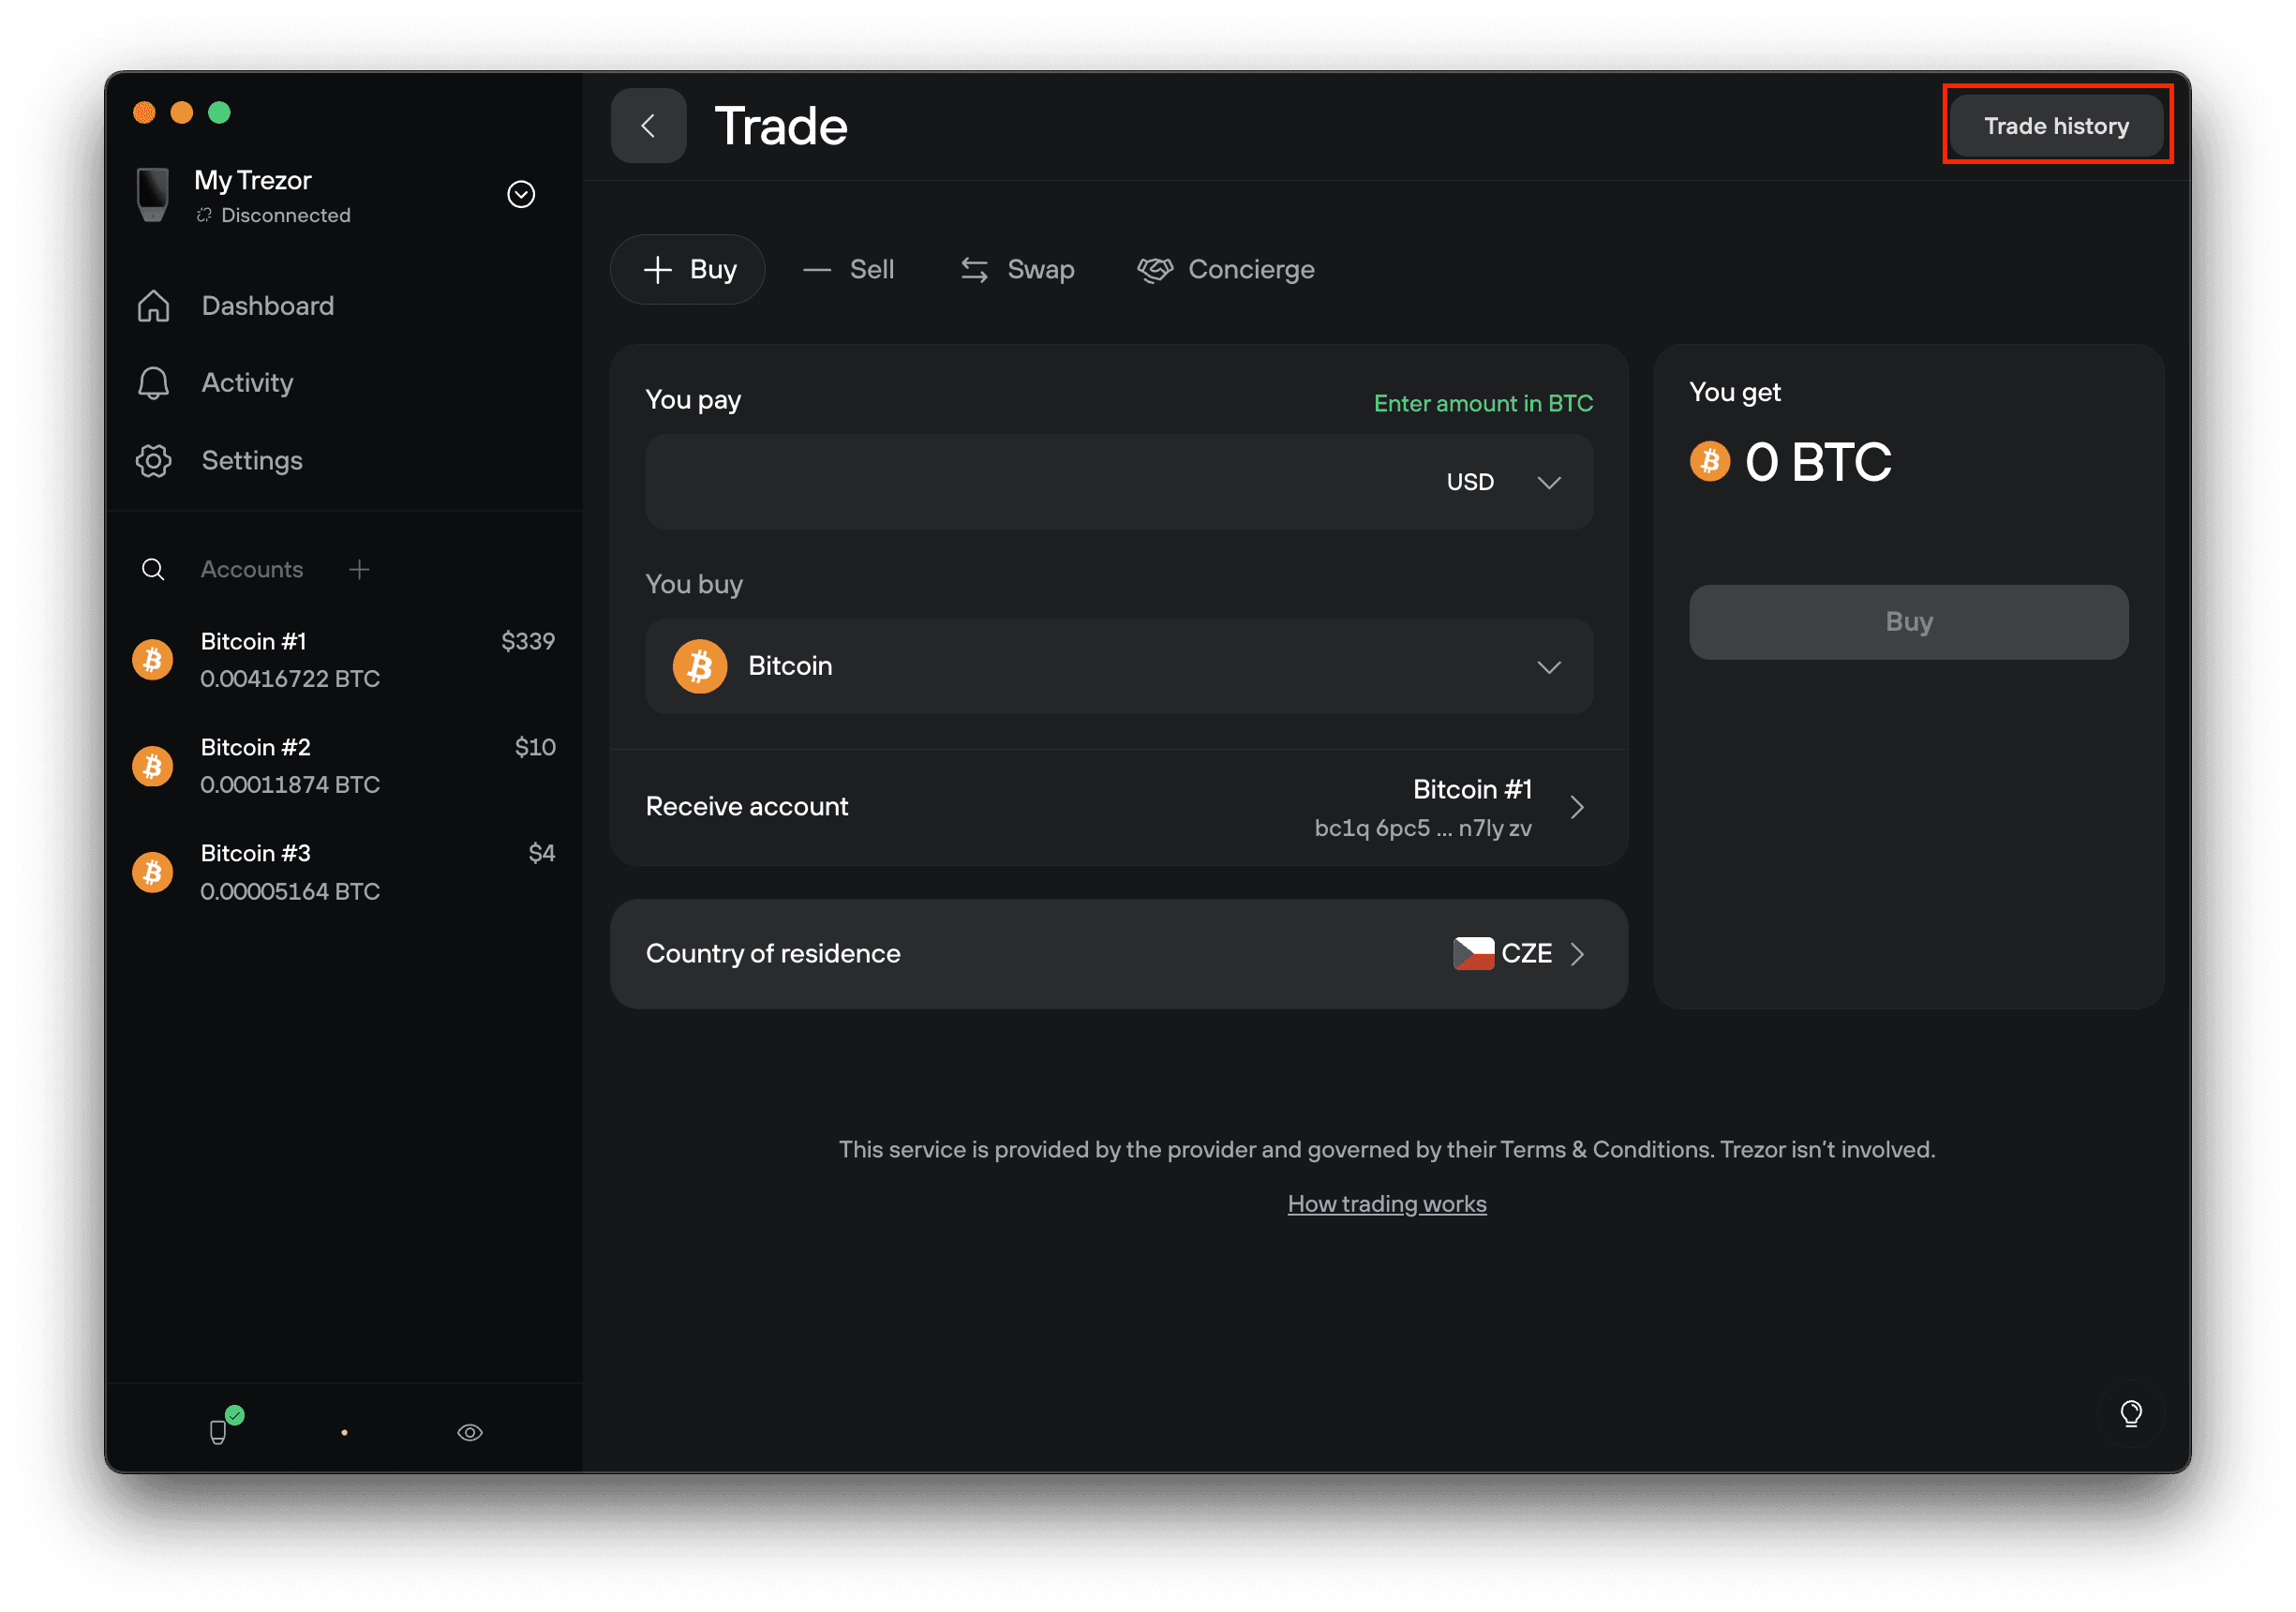Viewport: 2296px width, 1612px height.
Task: Toggle discreet mode eye icon
Action: click(469, 1434)
